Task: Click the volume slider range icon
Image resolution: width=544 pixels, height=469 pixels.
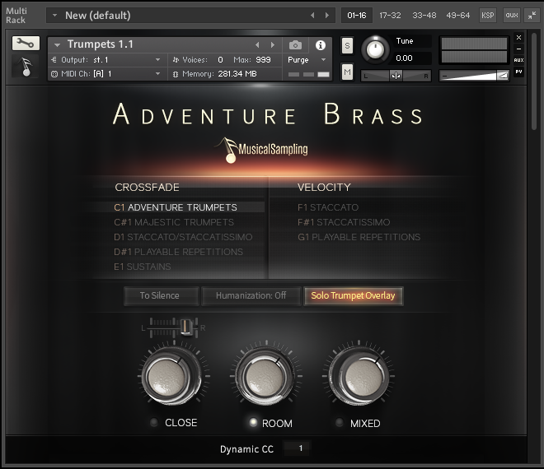Action: (502, 75)
